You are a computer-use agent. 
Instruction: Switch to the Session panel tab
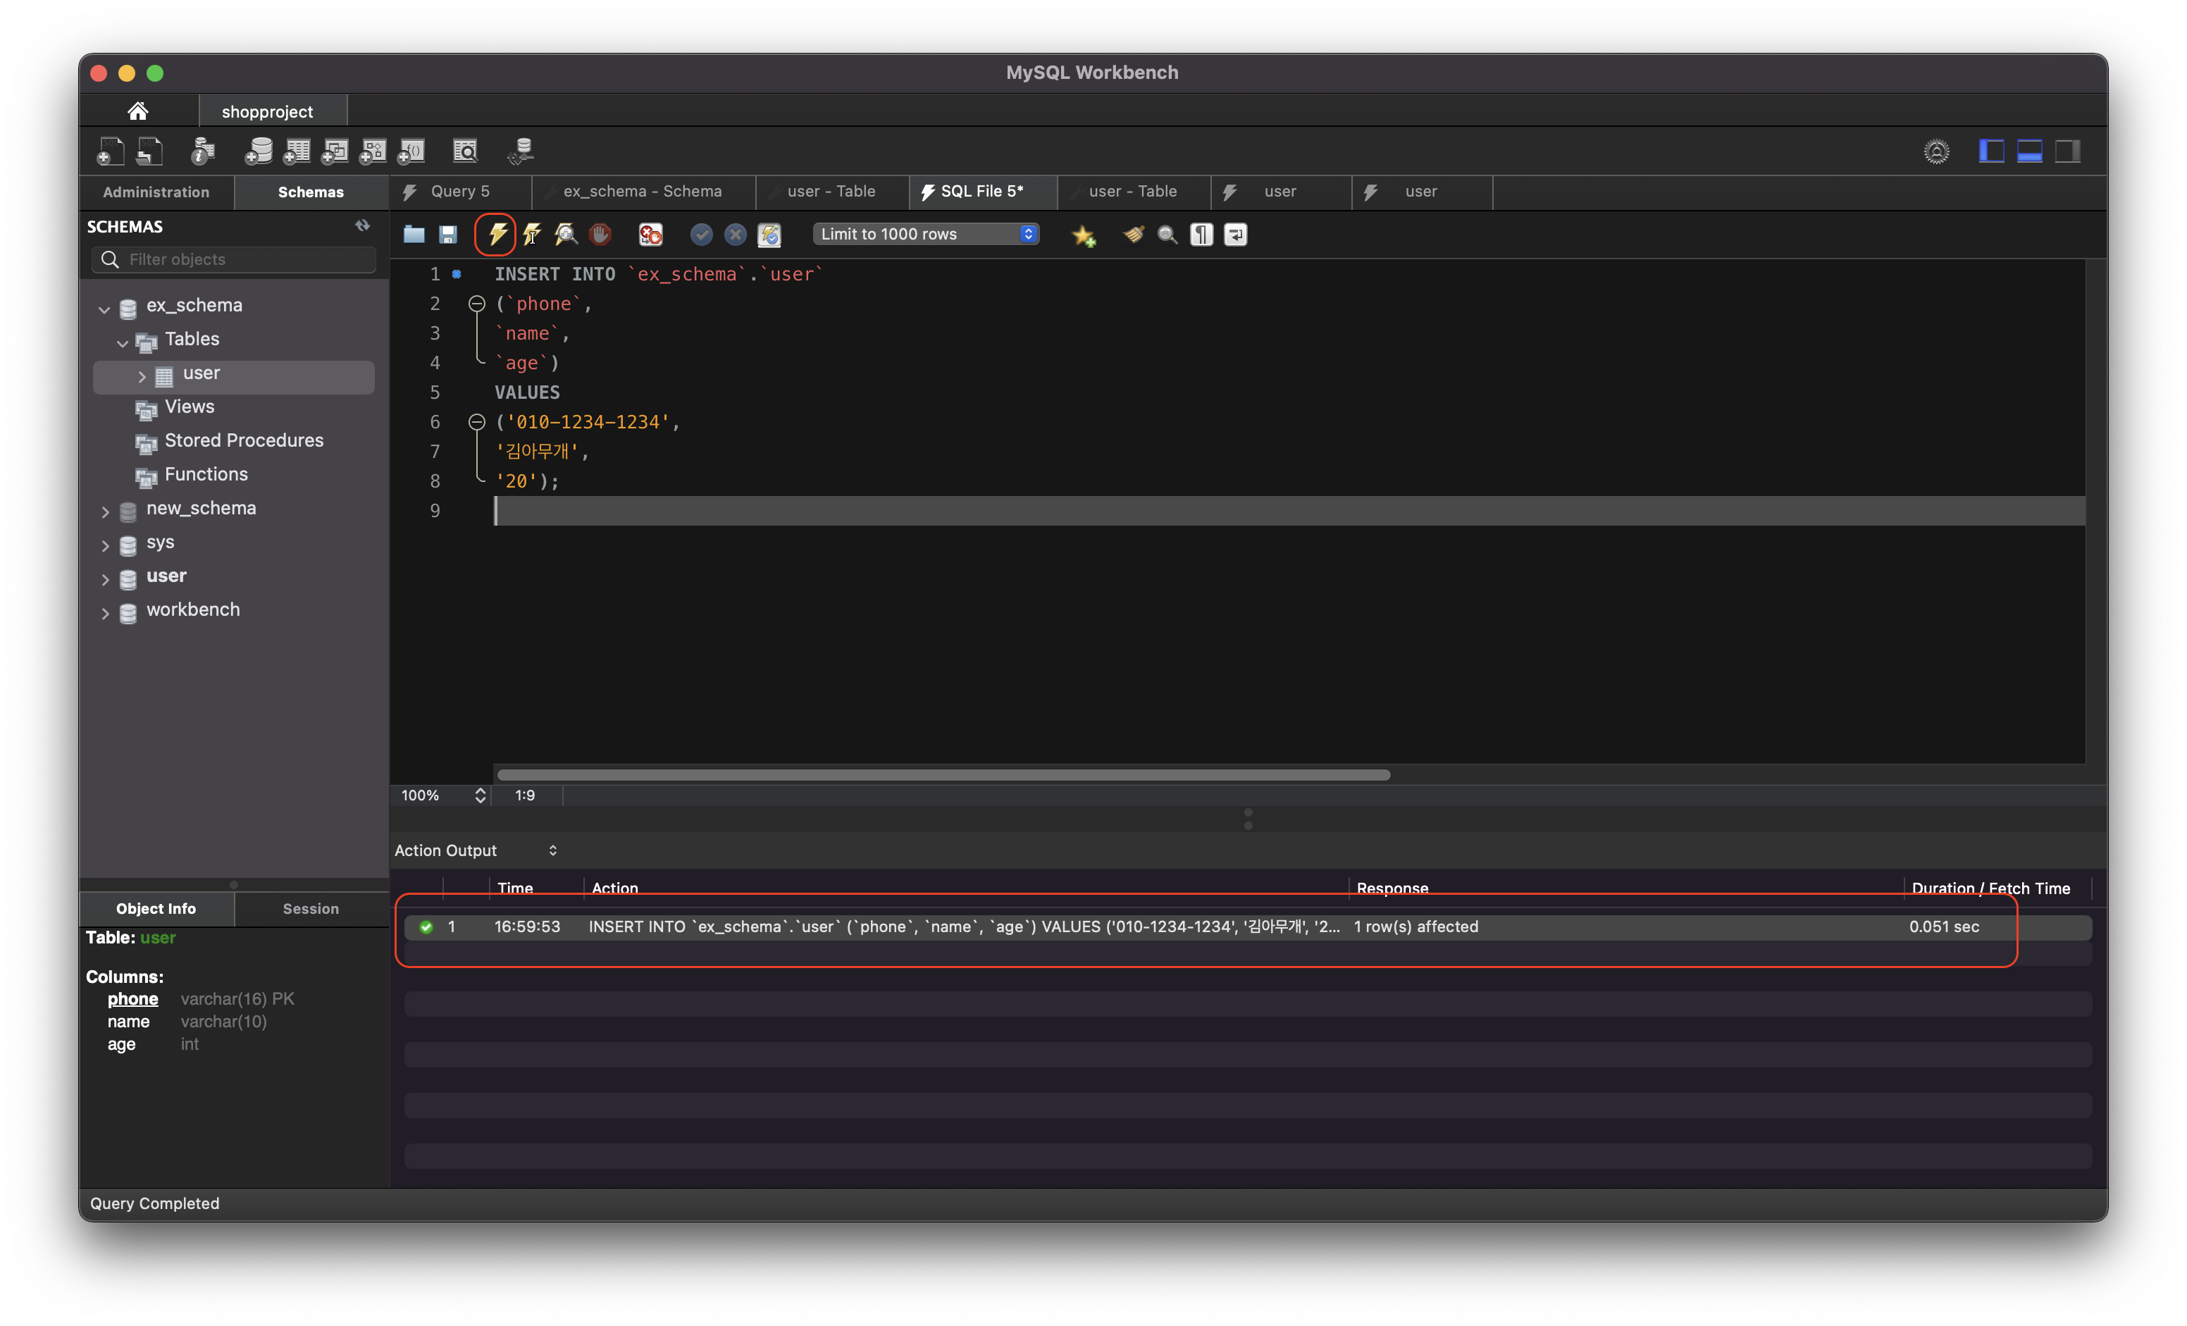(311, 909)
